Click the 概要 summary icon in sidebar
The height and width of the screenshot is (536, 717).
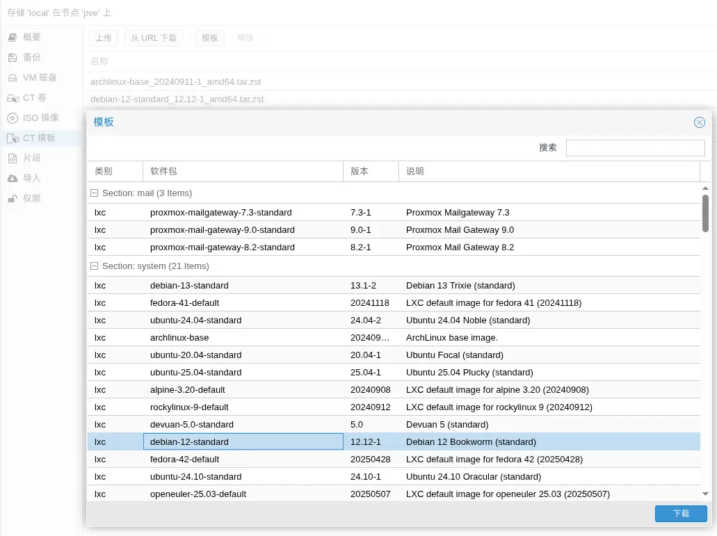13,38
